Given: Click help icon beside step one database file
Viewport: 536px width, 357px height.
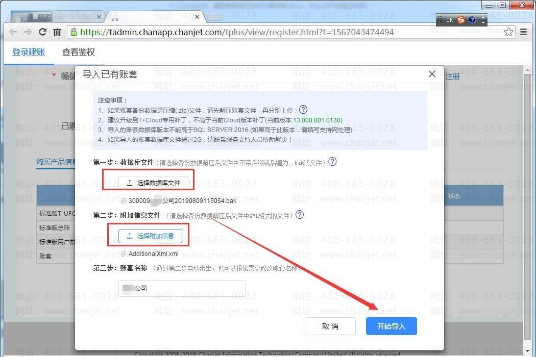Looking at the screenshot, I should pyautogui.click(x=332, y=162).
